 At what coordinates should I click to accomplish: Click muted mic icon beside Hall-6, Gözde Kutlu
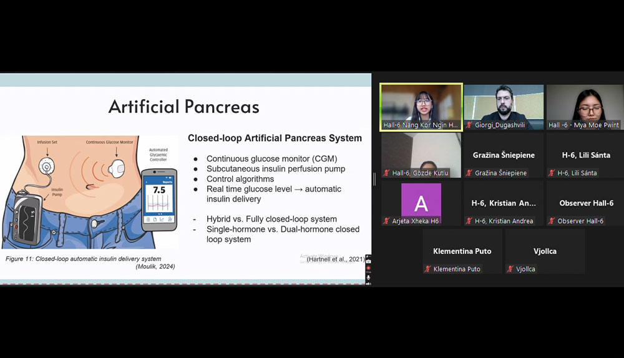(x=387, y=173)
